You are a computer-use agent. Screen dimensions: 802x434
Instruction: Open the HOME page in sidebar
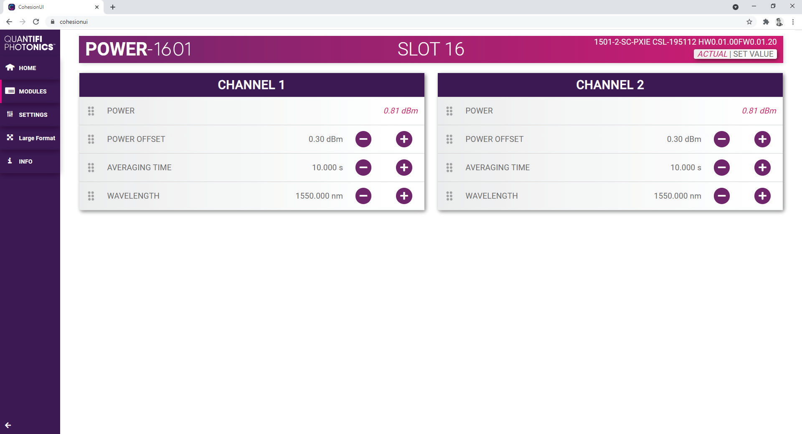[x=27, y=68]
